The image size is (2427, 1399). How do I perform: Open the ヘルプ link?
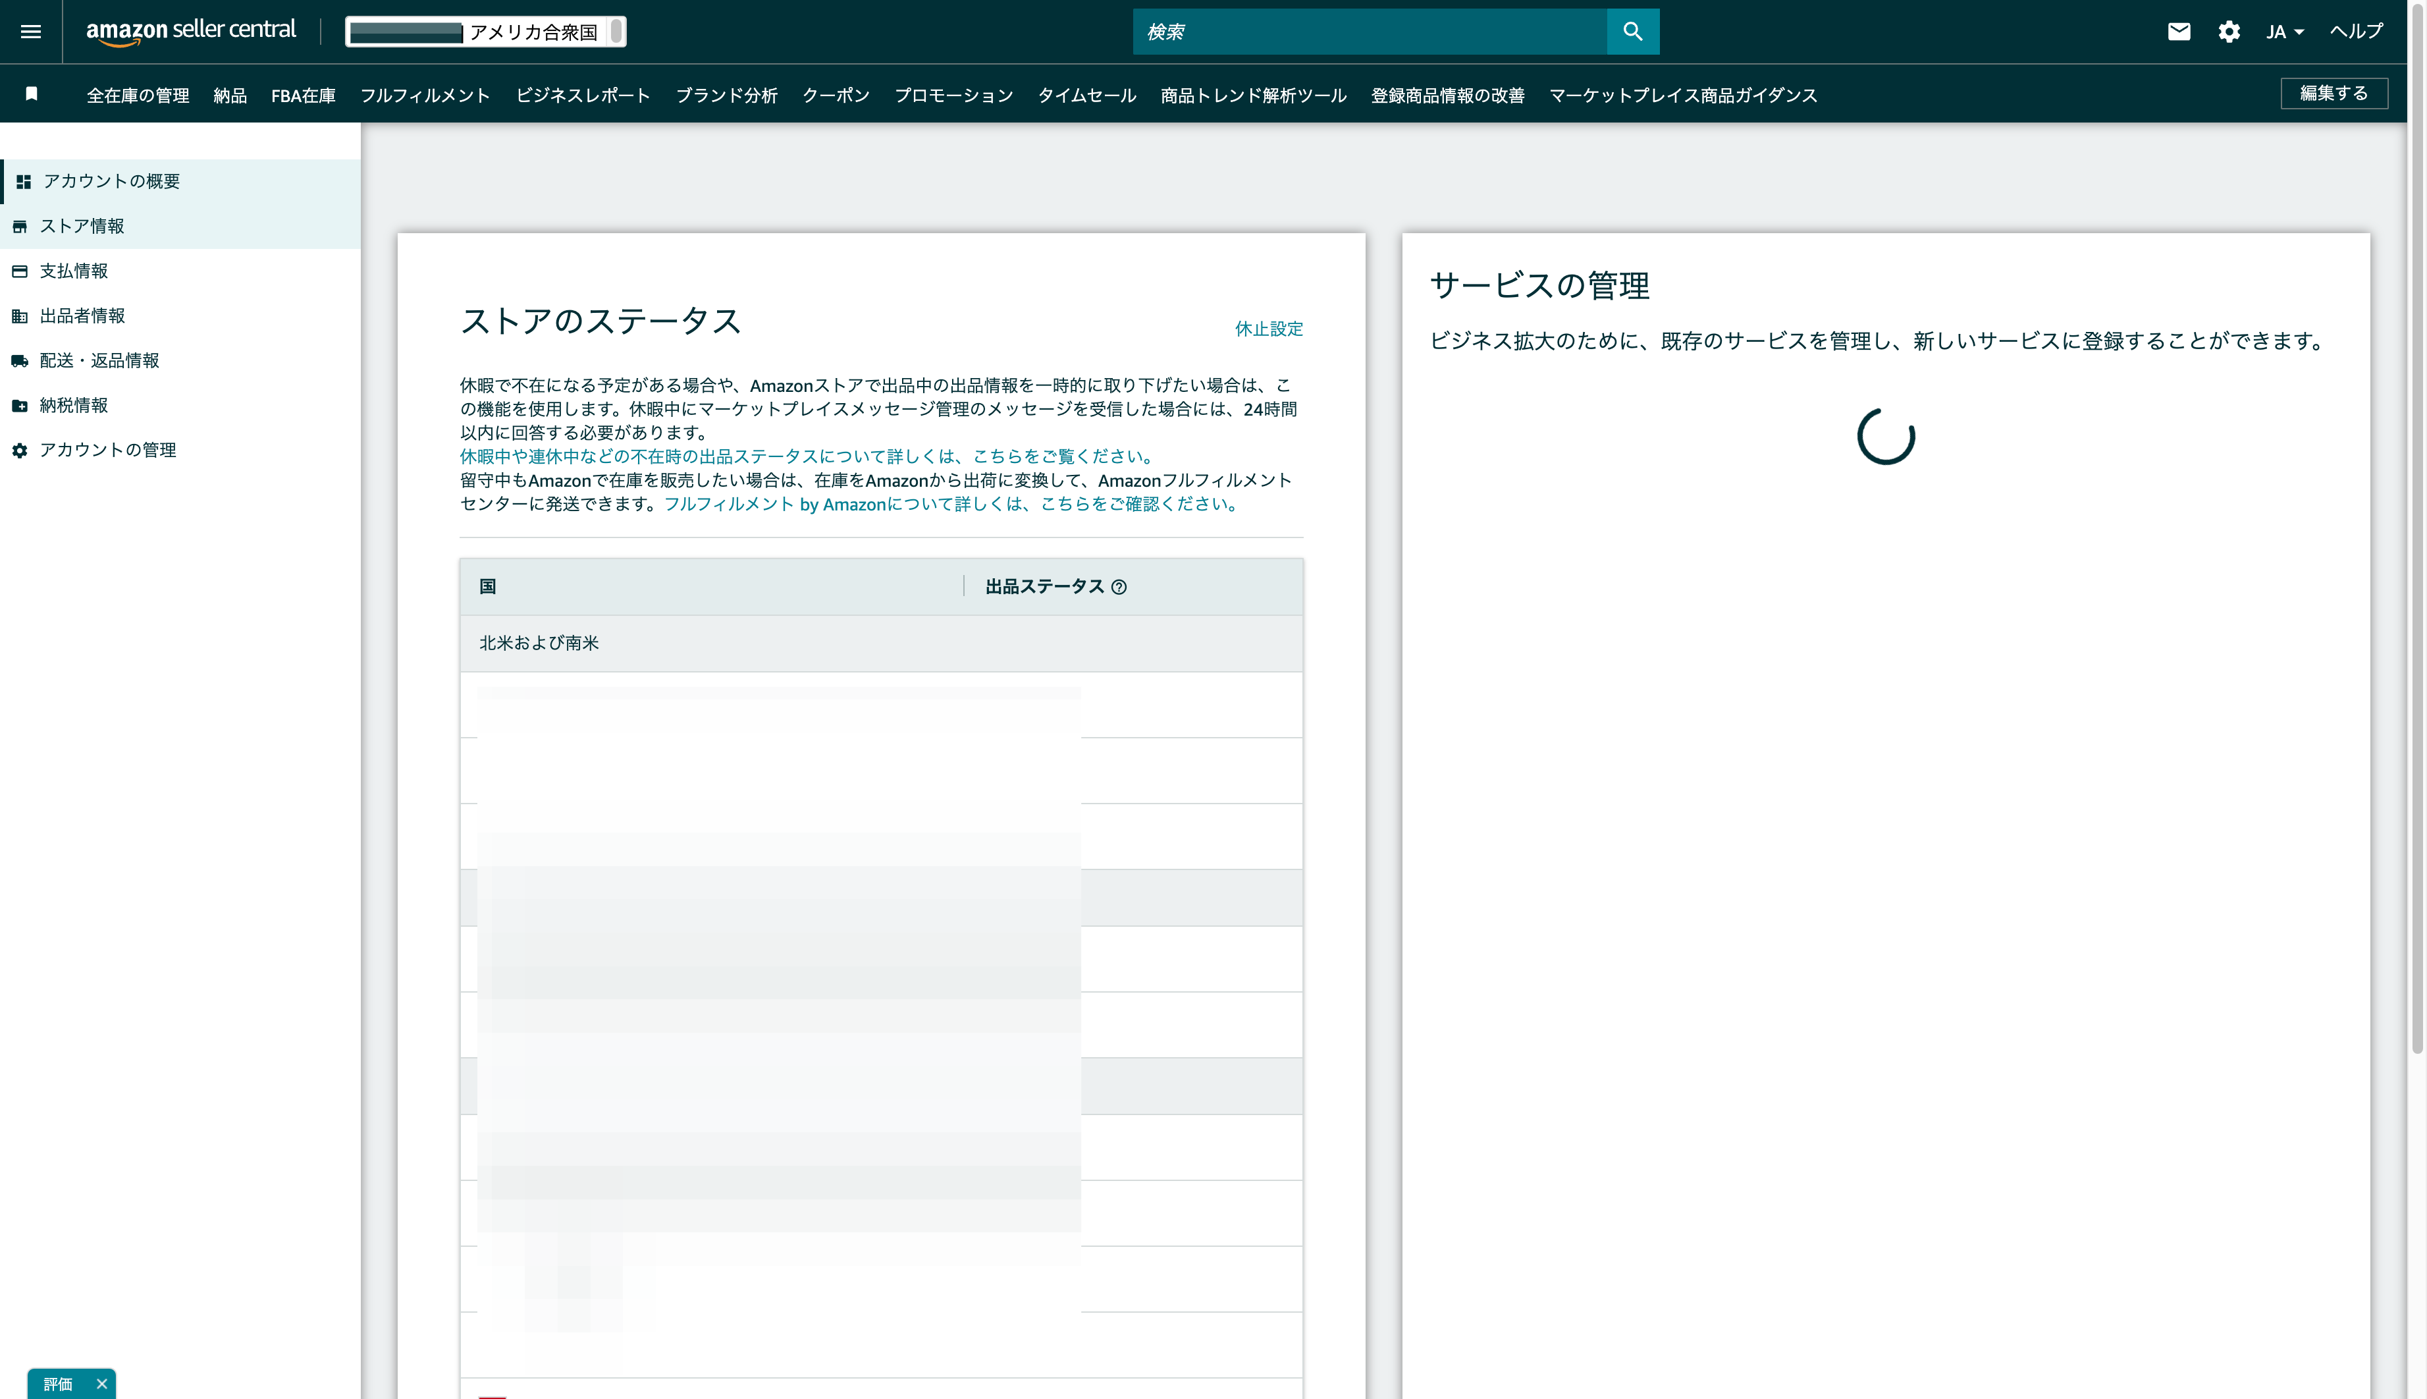coord(2357,32)
